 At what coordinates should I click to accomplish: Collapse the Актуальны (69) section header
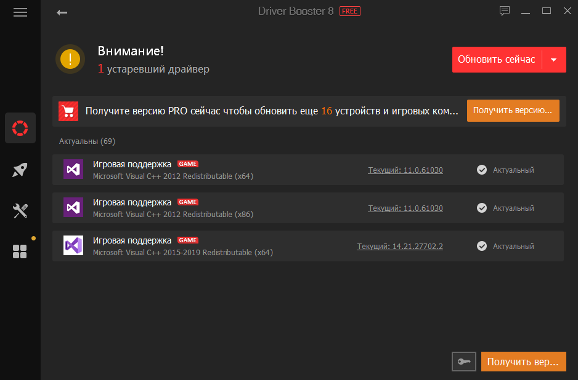click(88, 141)
